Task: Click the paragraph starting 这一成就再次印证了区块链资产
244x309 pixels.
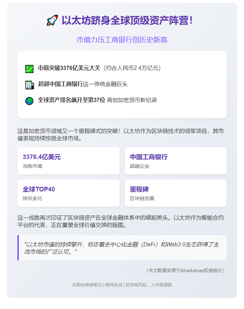Action: pos(120,221)
